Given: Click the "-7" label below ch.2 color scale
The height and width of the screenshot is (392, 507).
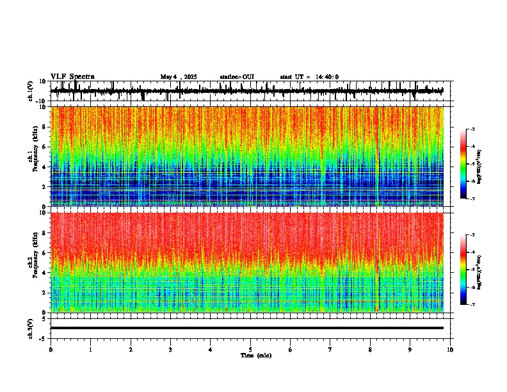Looking at the screenshot, I should coord(472,304).
